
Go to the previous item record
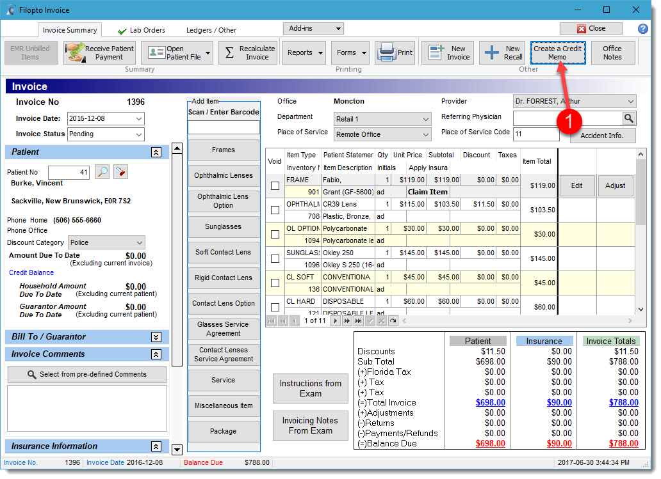pyautogui.click(x=294, y=321)
